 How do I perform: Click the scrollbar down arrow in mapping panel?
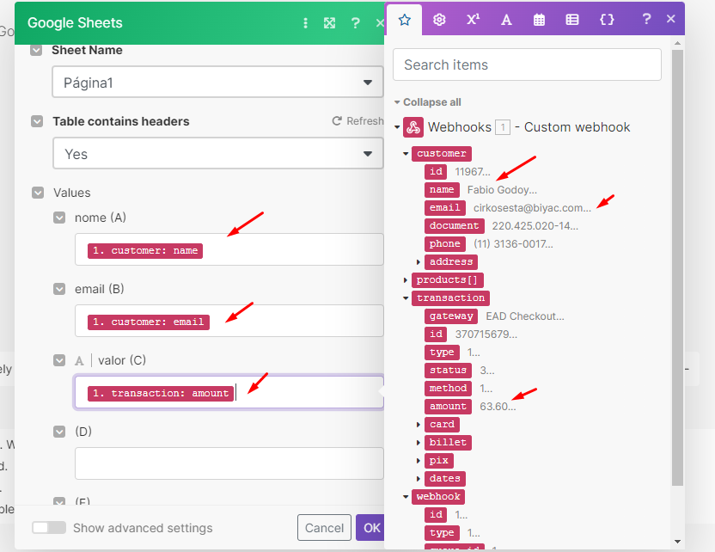pyautogui.click(x=677, y=542)
